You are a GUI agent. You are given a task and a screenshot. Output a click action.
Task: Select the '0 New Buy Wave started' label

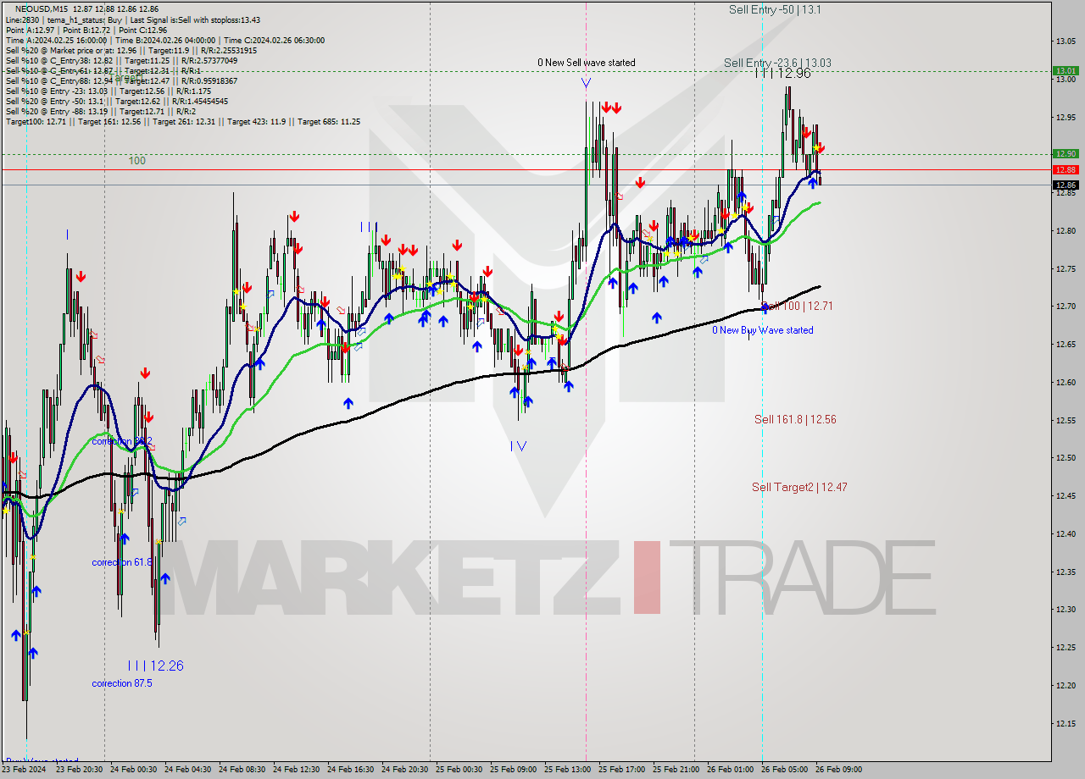pyautogui.click(x=762, y=330)
